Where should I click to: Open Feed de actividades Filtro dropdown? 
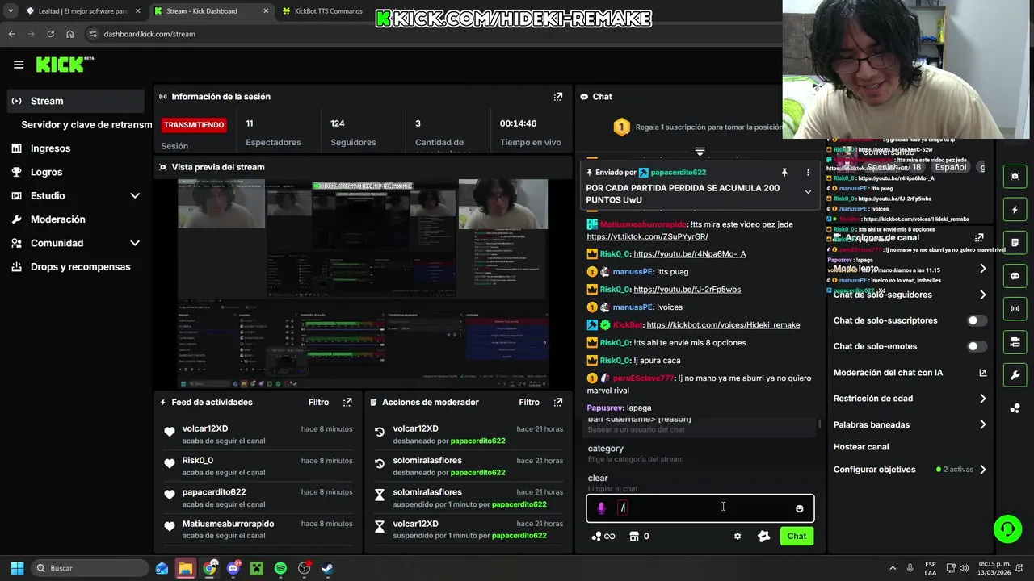(318, 402)
